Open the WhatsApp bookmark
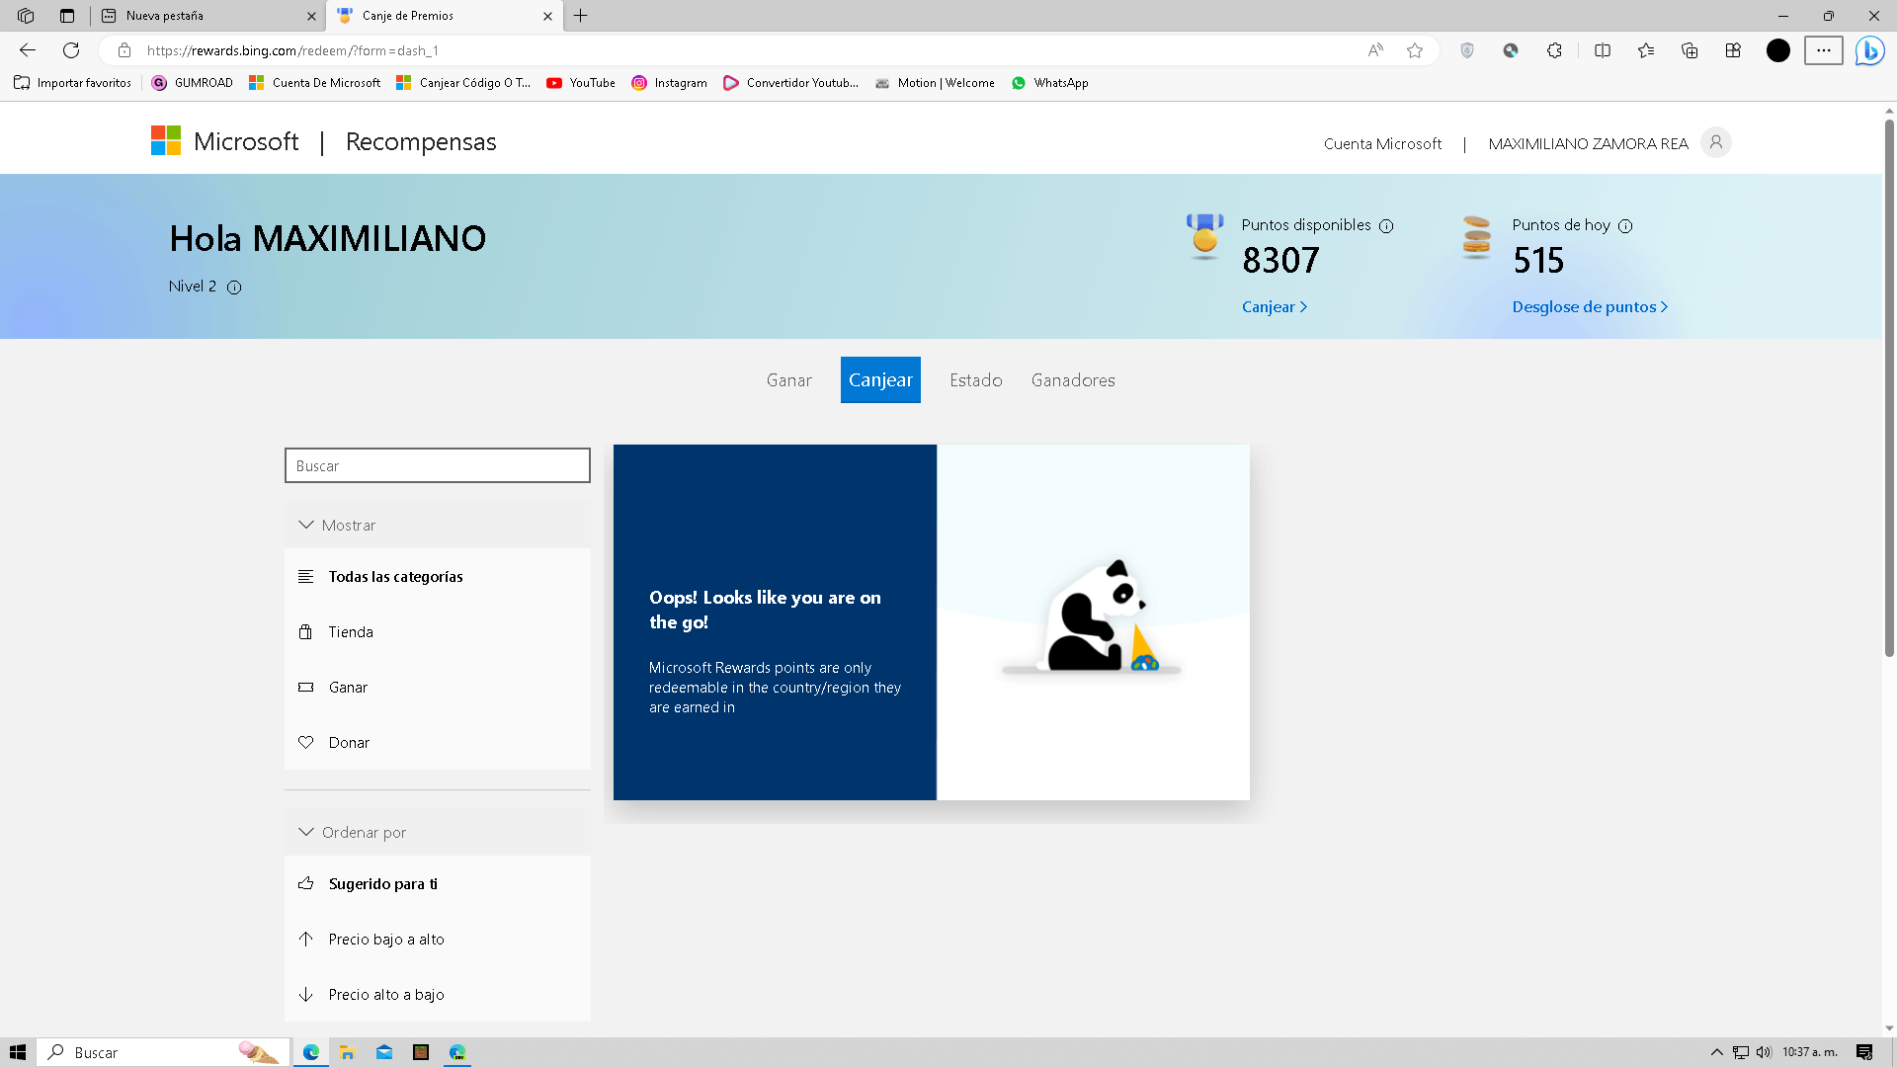Screen dimensions: 1897x1067 (x=1050, y=83)
